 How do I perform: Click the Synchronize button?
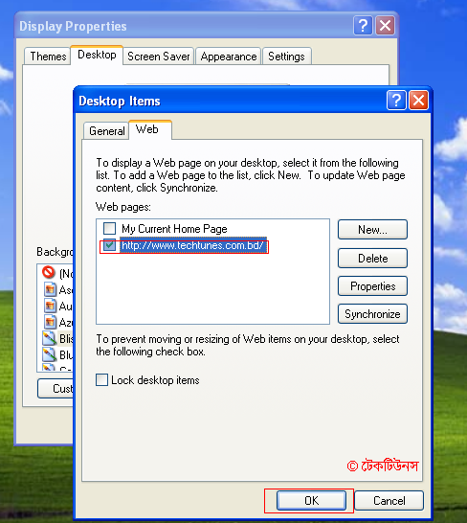pos(372,314)
